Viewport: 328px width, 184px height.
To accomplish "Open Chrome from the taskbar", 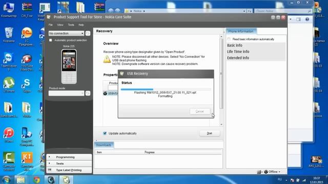I will (x=36, y=179).
